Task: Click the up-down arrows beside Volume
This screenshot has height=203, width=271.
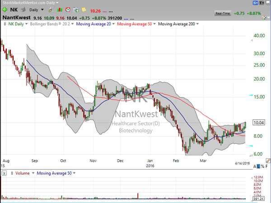Action: 12,173
